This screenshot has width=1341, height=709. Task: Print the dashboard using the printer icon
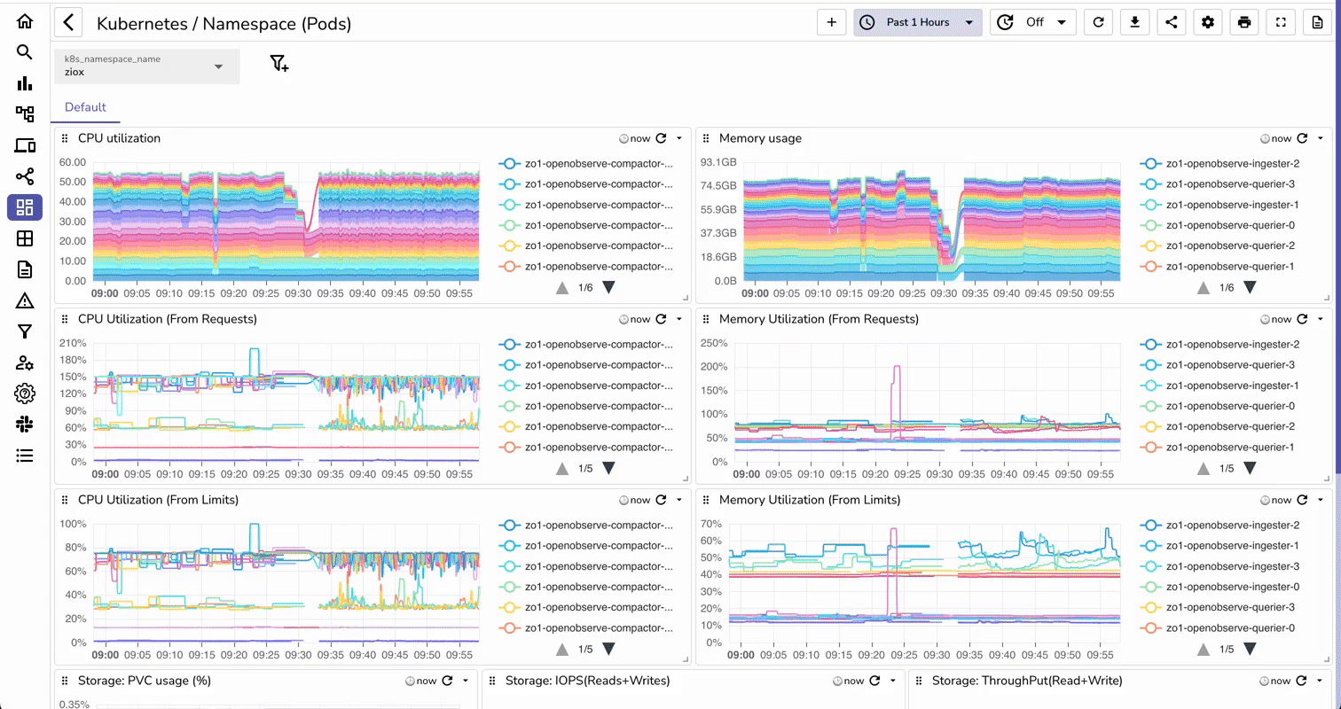(x=1243, y=22)
